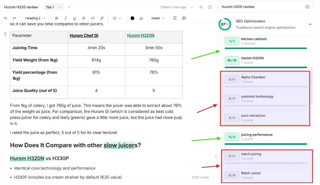This screenshot has height=185, width=320.
Task: Toggle bold formatting
Action: tap(57, 18)
